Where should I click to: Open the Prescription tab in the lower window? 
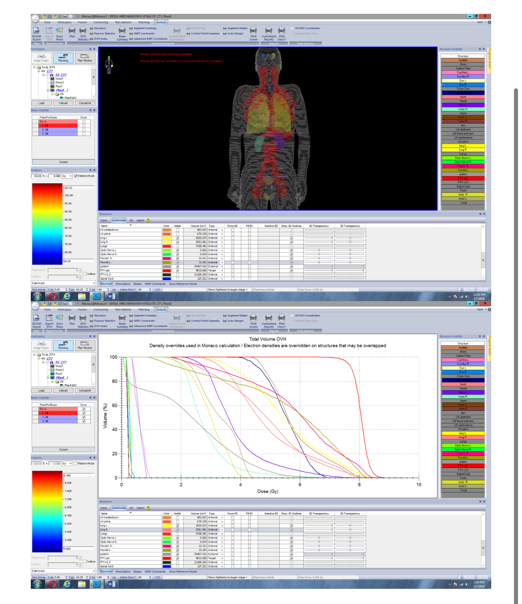(x=123, y=571)
